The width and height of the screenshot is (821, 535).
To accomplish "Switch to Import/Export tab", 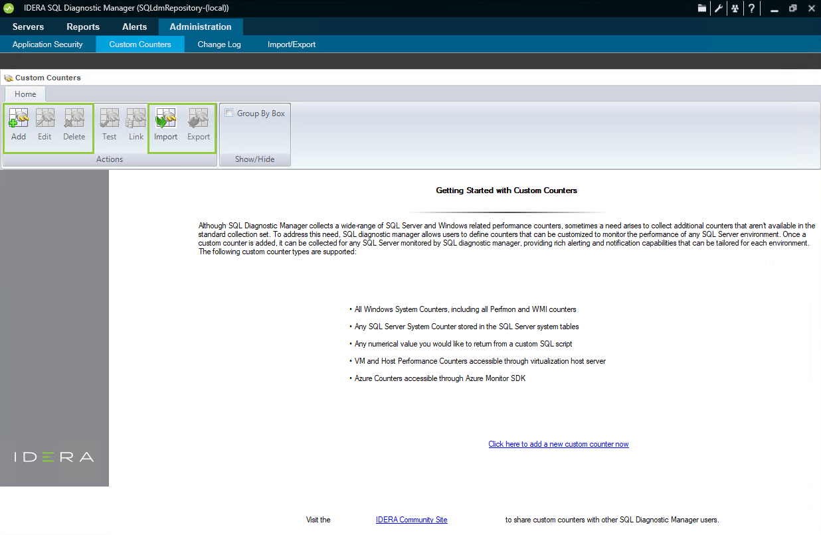I will click(292, 44).
